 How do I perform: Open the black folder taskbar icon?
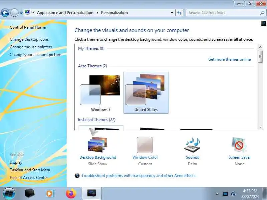30,194
